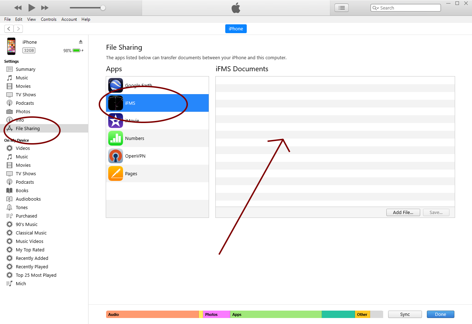The image size is (472, 324).
Task: Open Books on the device
Action: [x=22, y=190]
